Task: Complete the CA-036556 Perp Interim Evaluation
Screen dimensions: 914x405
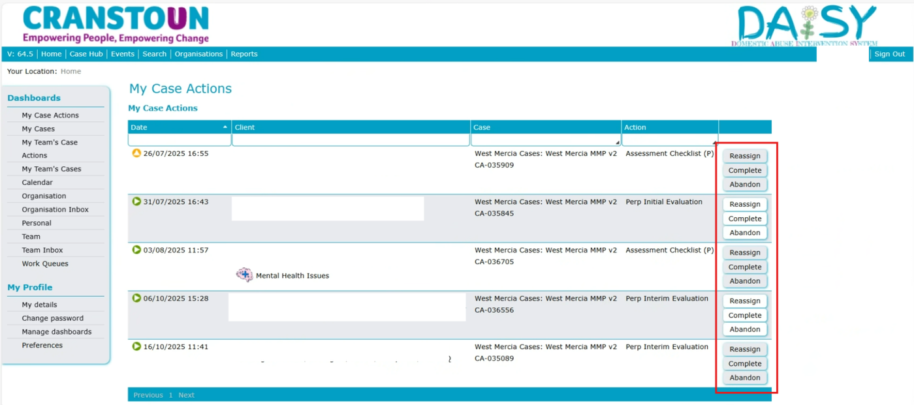Action: pos(745,315)
